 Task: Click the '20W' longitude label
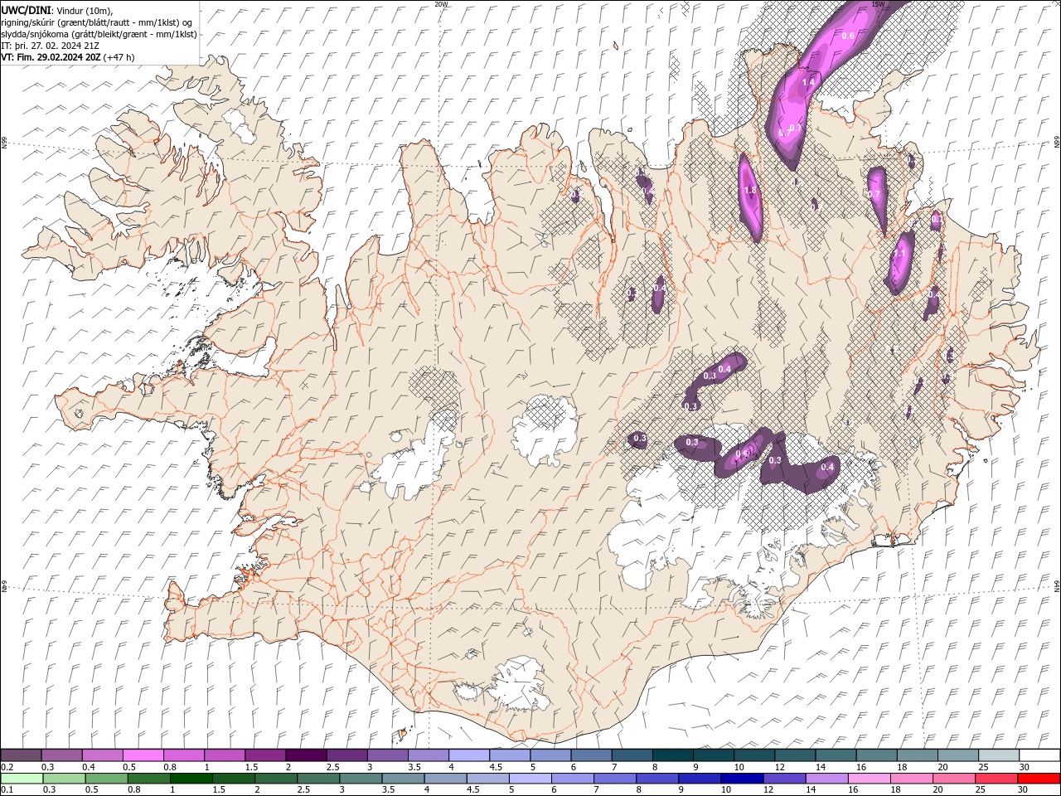click(x=441, y=4)
